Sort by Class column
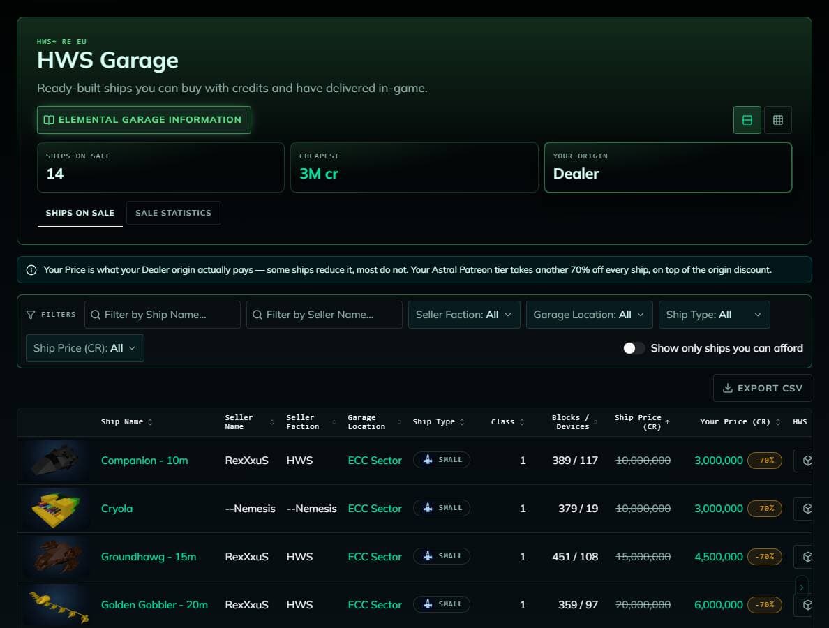 (507, 422)
